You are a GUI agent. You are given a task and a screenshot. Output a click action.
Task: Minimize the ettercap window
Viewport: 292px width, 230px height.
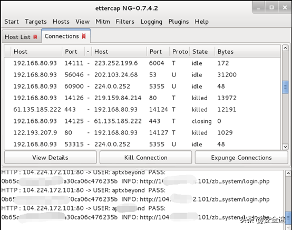[258, 8]
